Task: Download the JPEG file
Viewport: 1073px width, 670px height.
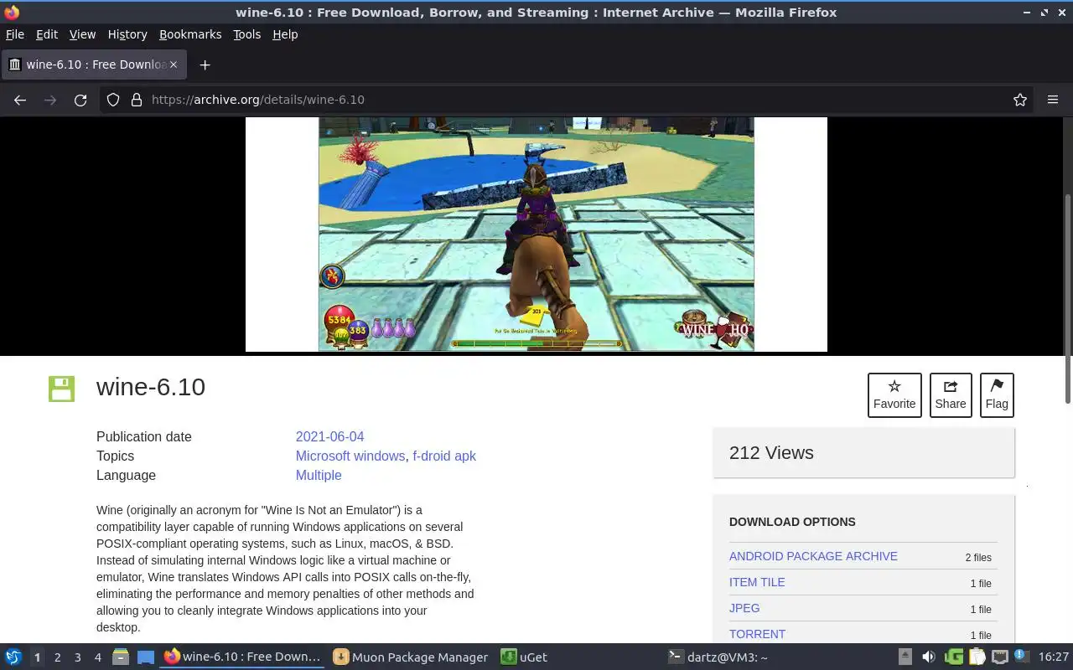Action: pyautogui.click(x=744, y=608)
